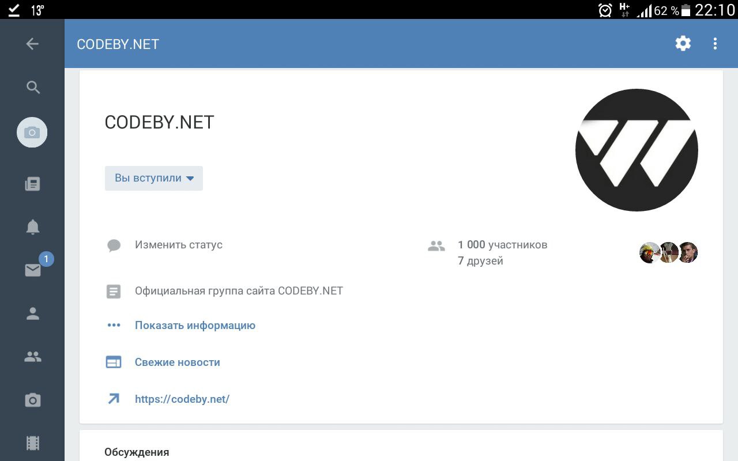The image size is (738, 461).
Task: Open the highlighted camera profile circle
Action: [32, 133]
